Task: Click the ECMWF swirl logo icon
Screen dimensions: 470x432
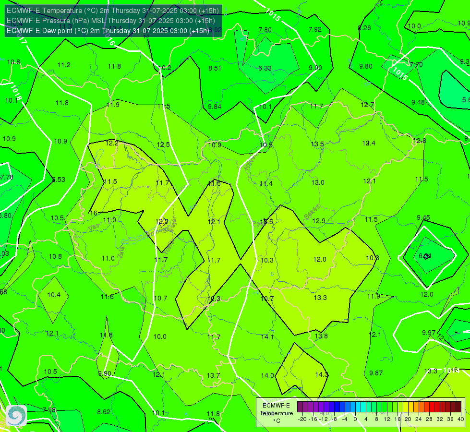Action: tap(16, 416)
